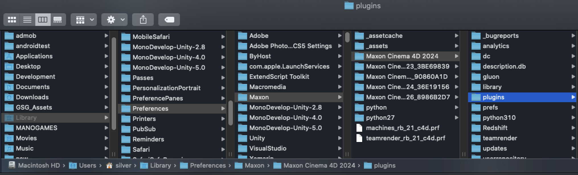578x175 pixels.
Task: Expand the Preferences folder arrow
Action: click(x=223, y=108)
